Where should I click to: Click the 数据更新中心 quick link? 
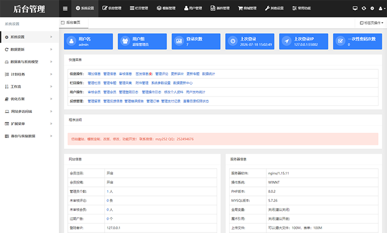coord(183,83)
